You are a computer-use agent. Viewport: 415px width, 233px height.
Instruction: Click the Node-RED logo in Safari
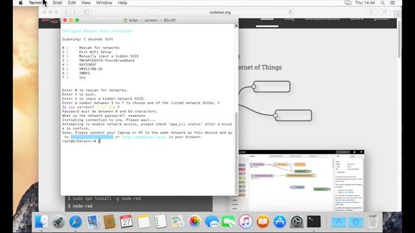[x=50, y=21]
